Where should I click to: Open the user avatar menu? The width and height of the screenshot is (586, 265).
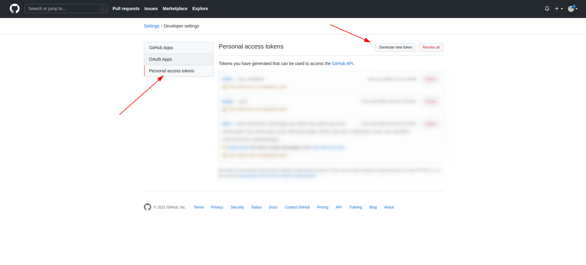click(x=572, y=9)
